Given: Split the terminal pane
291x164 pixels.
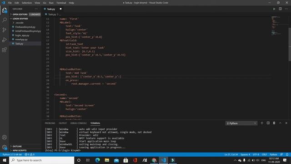Looking at the screenshot, I should (268, 123).
